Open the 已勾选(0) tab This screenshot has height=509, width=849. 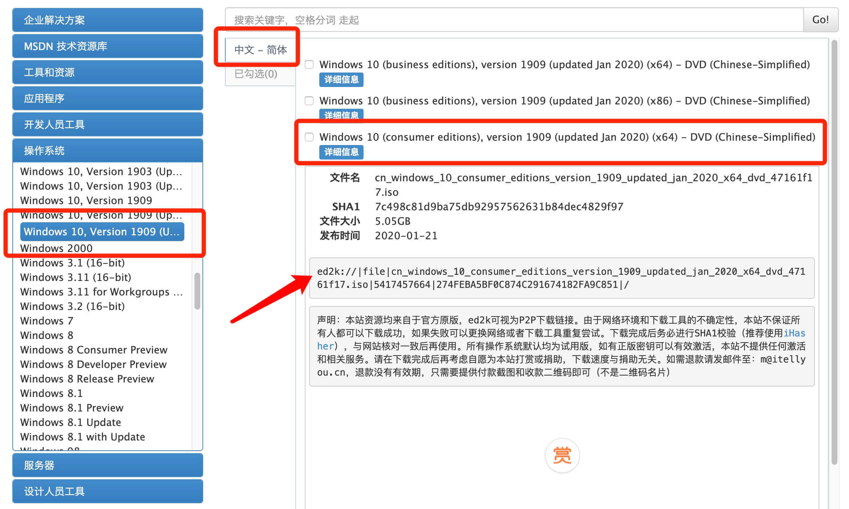click(256, 74)
